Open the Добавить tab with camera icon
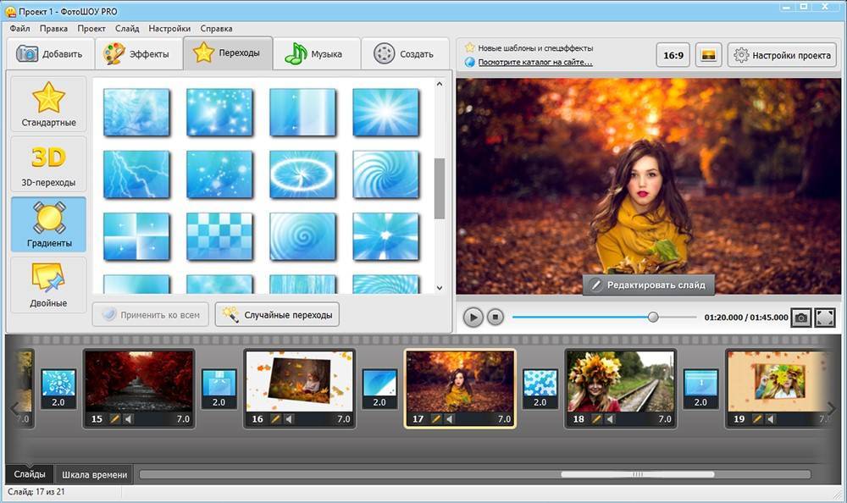Image resolution: width=847 pixels, height=503 pixels. (50, 53)
